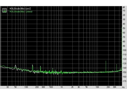Image resolution: width=127 pixels, height=95 pixels.
Task: Click the -10 dB scale label
Action: pyautogui.click(x=124, y=11)
